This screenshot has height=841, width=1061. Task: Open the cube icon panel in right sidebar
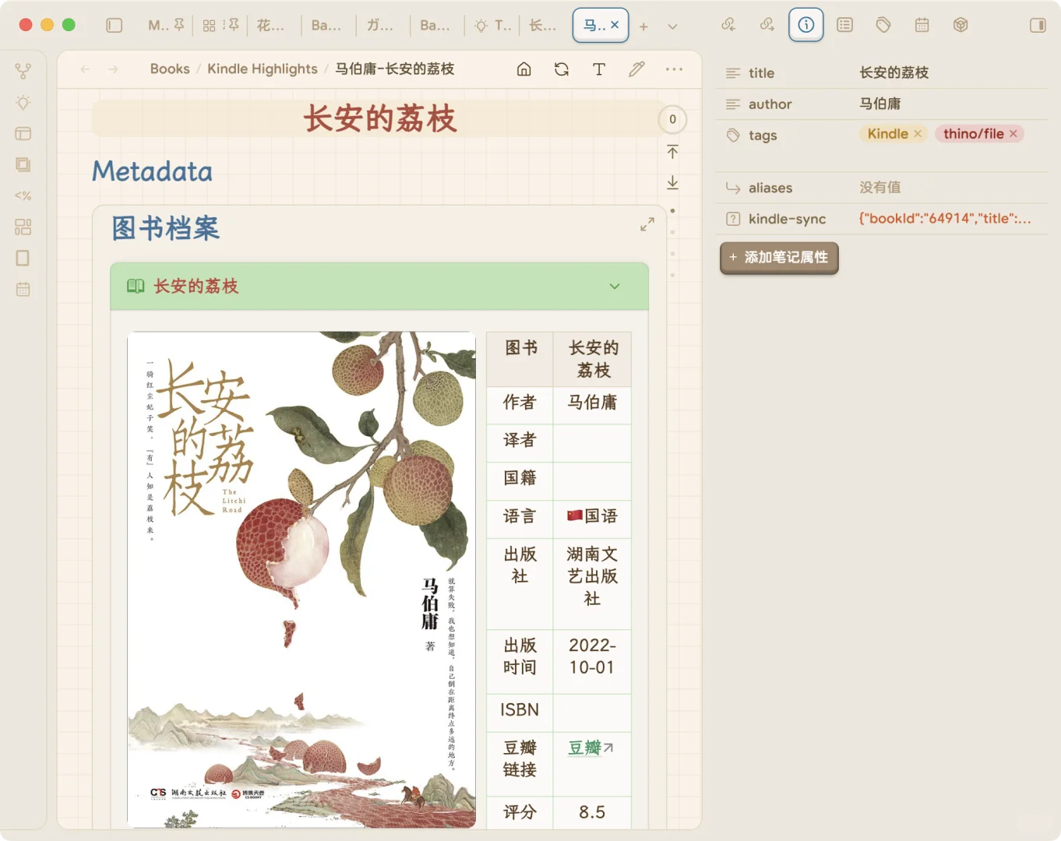(x=961, y=25)
